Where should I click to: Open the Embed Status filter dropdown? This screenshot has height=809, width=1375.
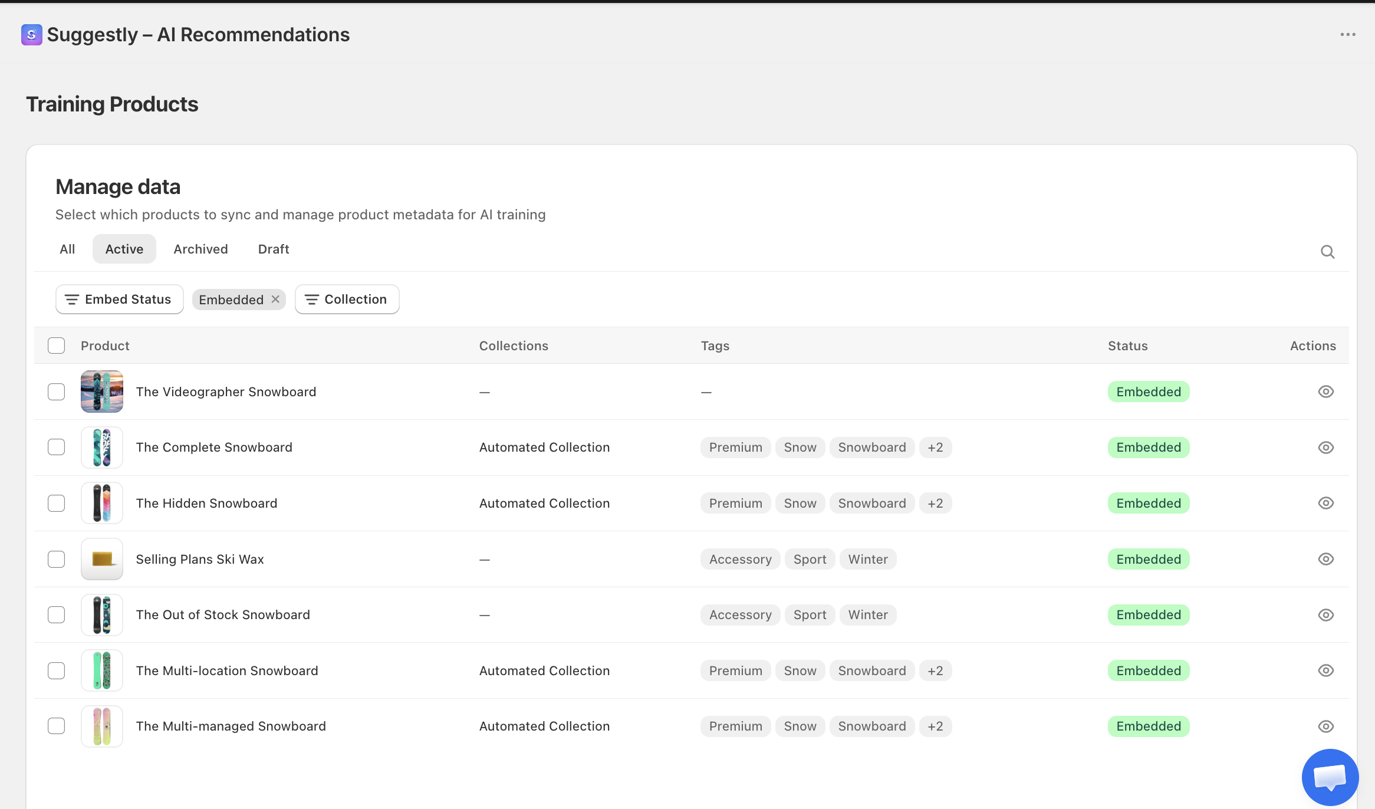119,300
